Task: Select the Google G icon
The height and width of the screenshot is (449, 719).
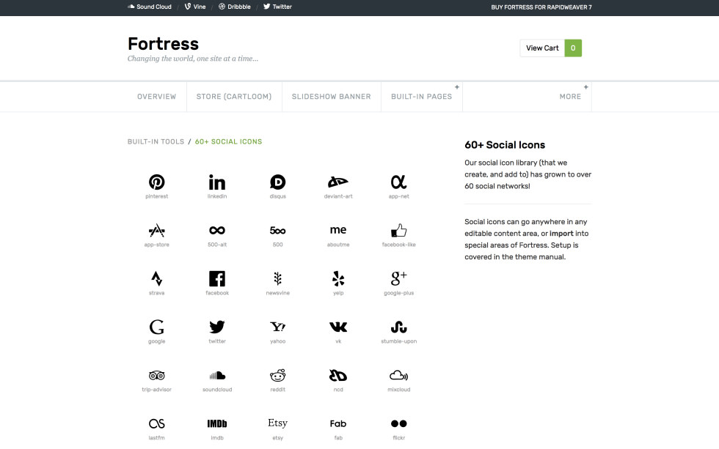Action: [156, 327]
